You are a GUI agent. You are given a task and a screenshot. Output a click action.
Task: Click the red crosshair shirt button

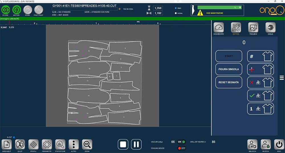260,69
